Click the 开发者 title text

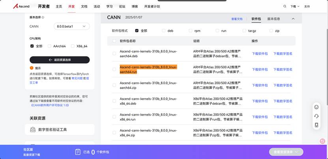coord(44,6)
